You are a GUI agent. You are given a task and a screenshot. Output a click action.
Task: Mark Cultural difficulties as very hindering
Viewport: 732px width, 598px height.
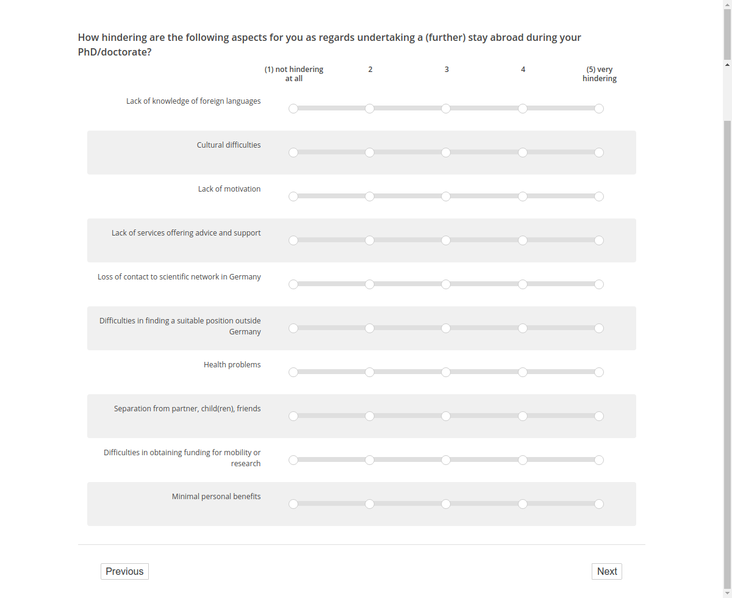click(x=599, y=153)
